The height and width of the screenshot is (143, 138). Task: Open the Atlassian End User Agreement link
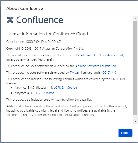tap(102, 55)
